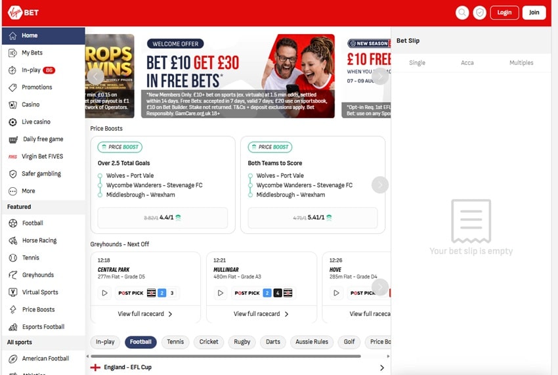The width and height of the screenshot is (558, 375).
Task: Click the Virgin Bet logo
Action: pyautogui.click(x=23, y=12)
